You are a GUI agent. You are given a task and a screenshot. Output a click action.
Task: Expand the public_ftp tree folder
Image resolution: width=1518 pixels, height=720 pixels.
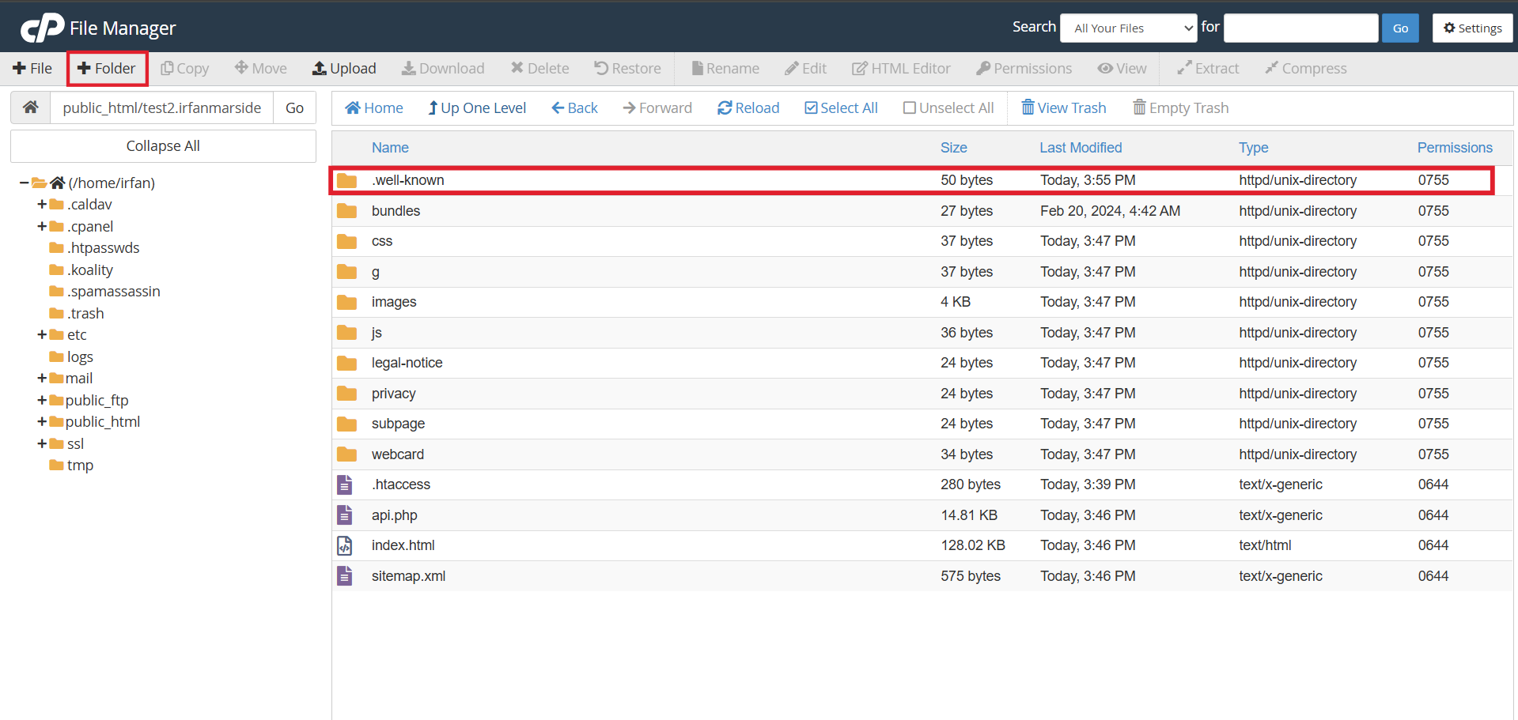pos(42,400)
